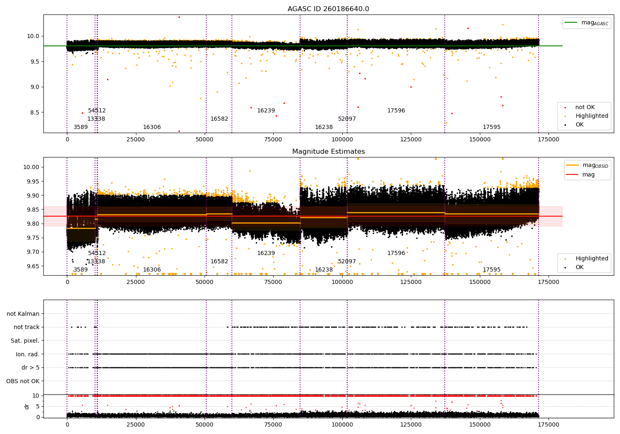Select the 'Ion. rad.' row label

point(28,354)
